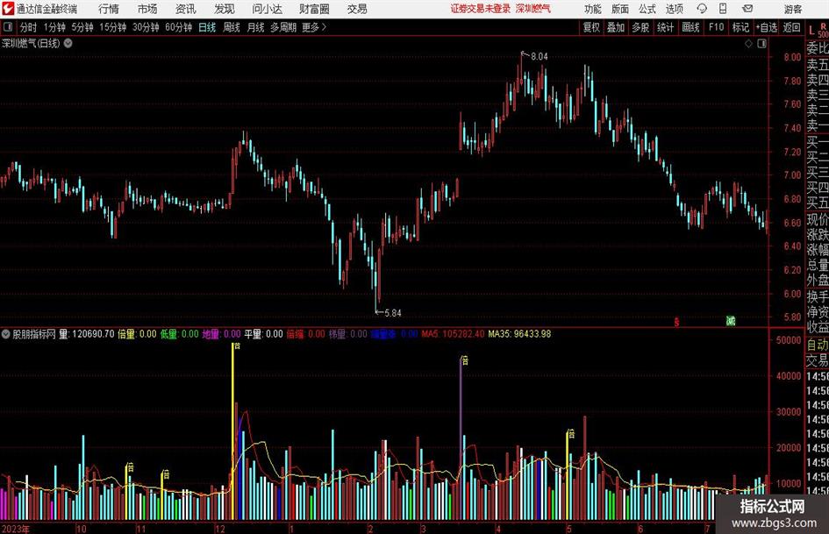Click the diamond icon above price axis

coord(748,44)
